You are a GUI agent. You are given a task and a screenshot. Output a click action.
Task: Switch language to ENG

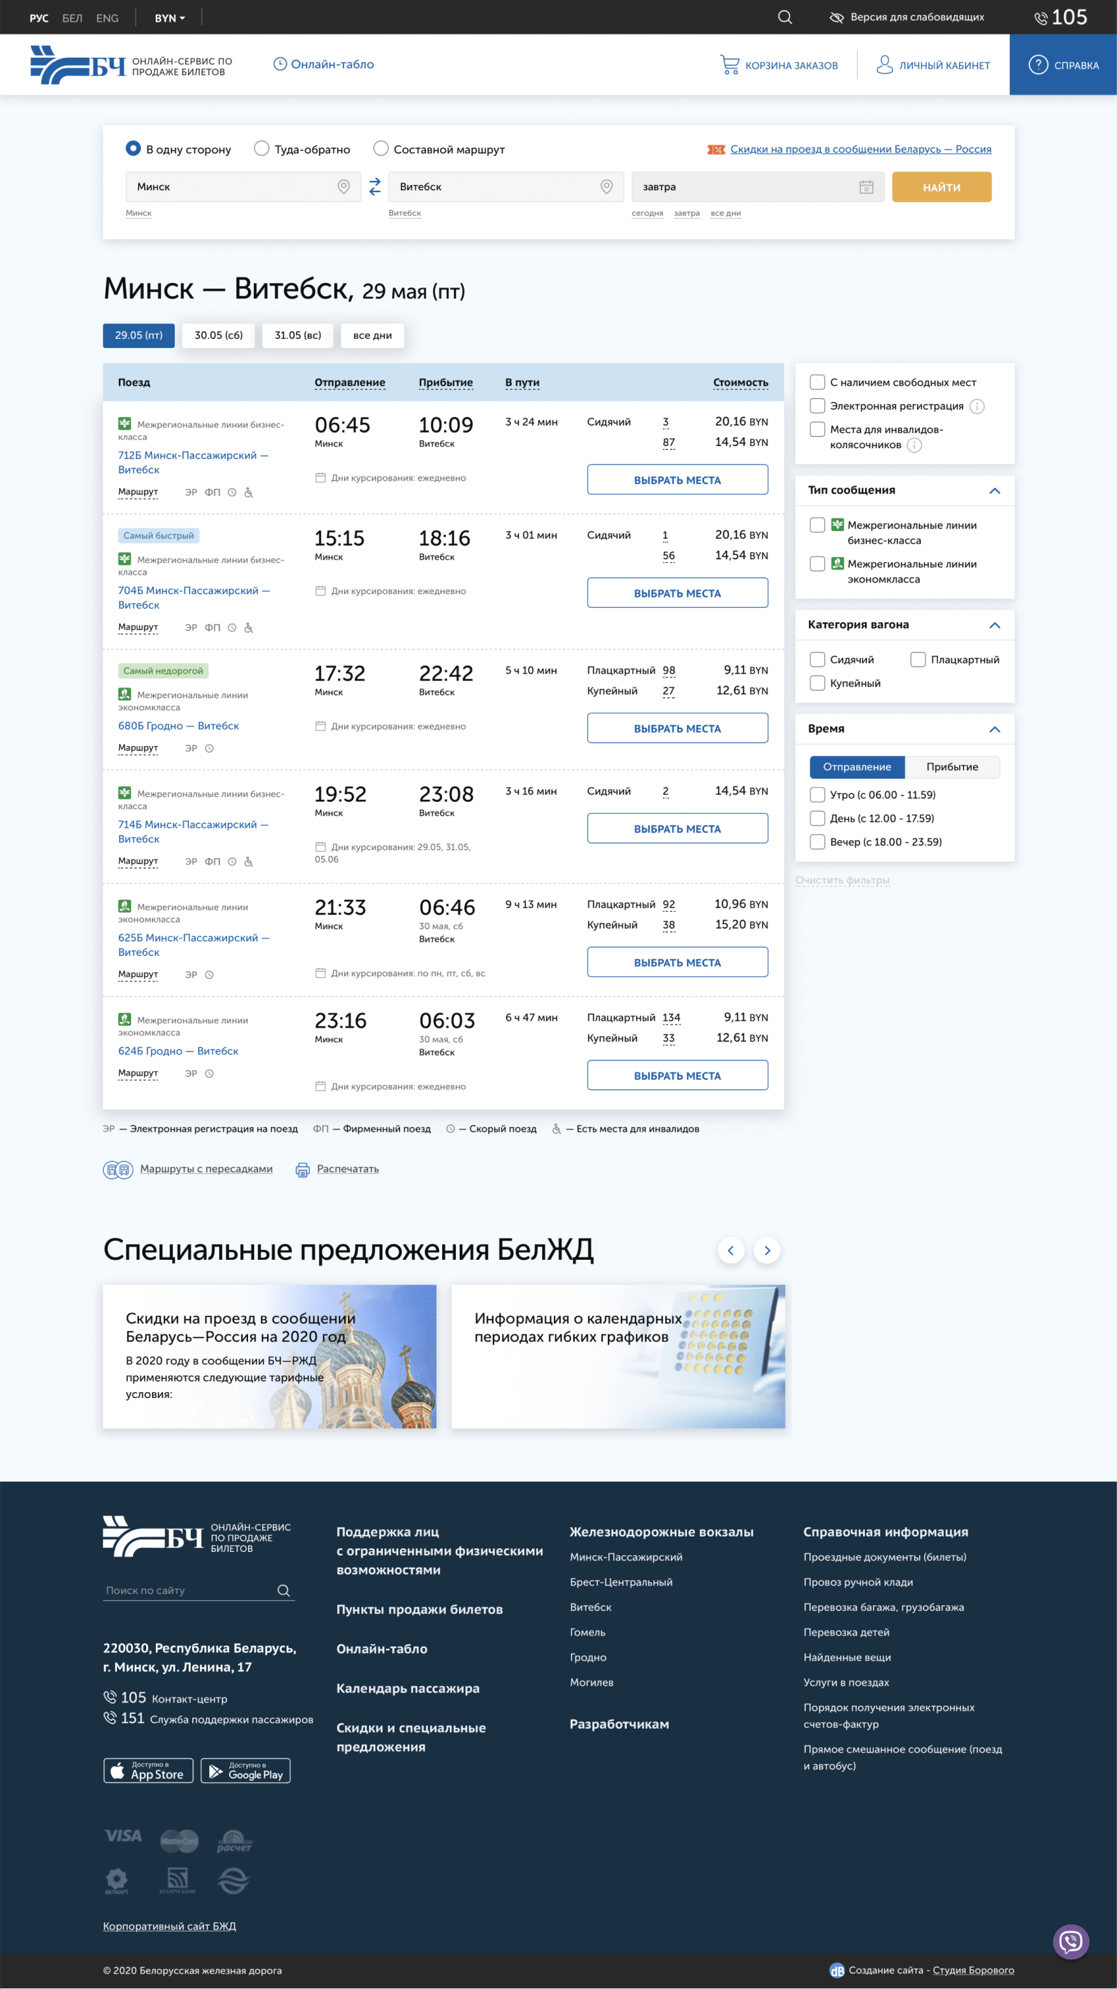point(107,18)
